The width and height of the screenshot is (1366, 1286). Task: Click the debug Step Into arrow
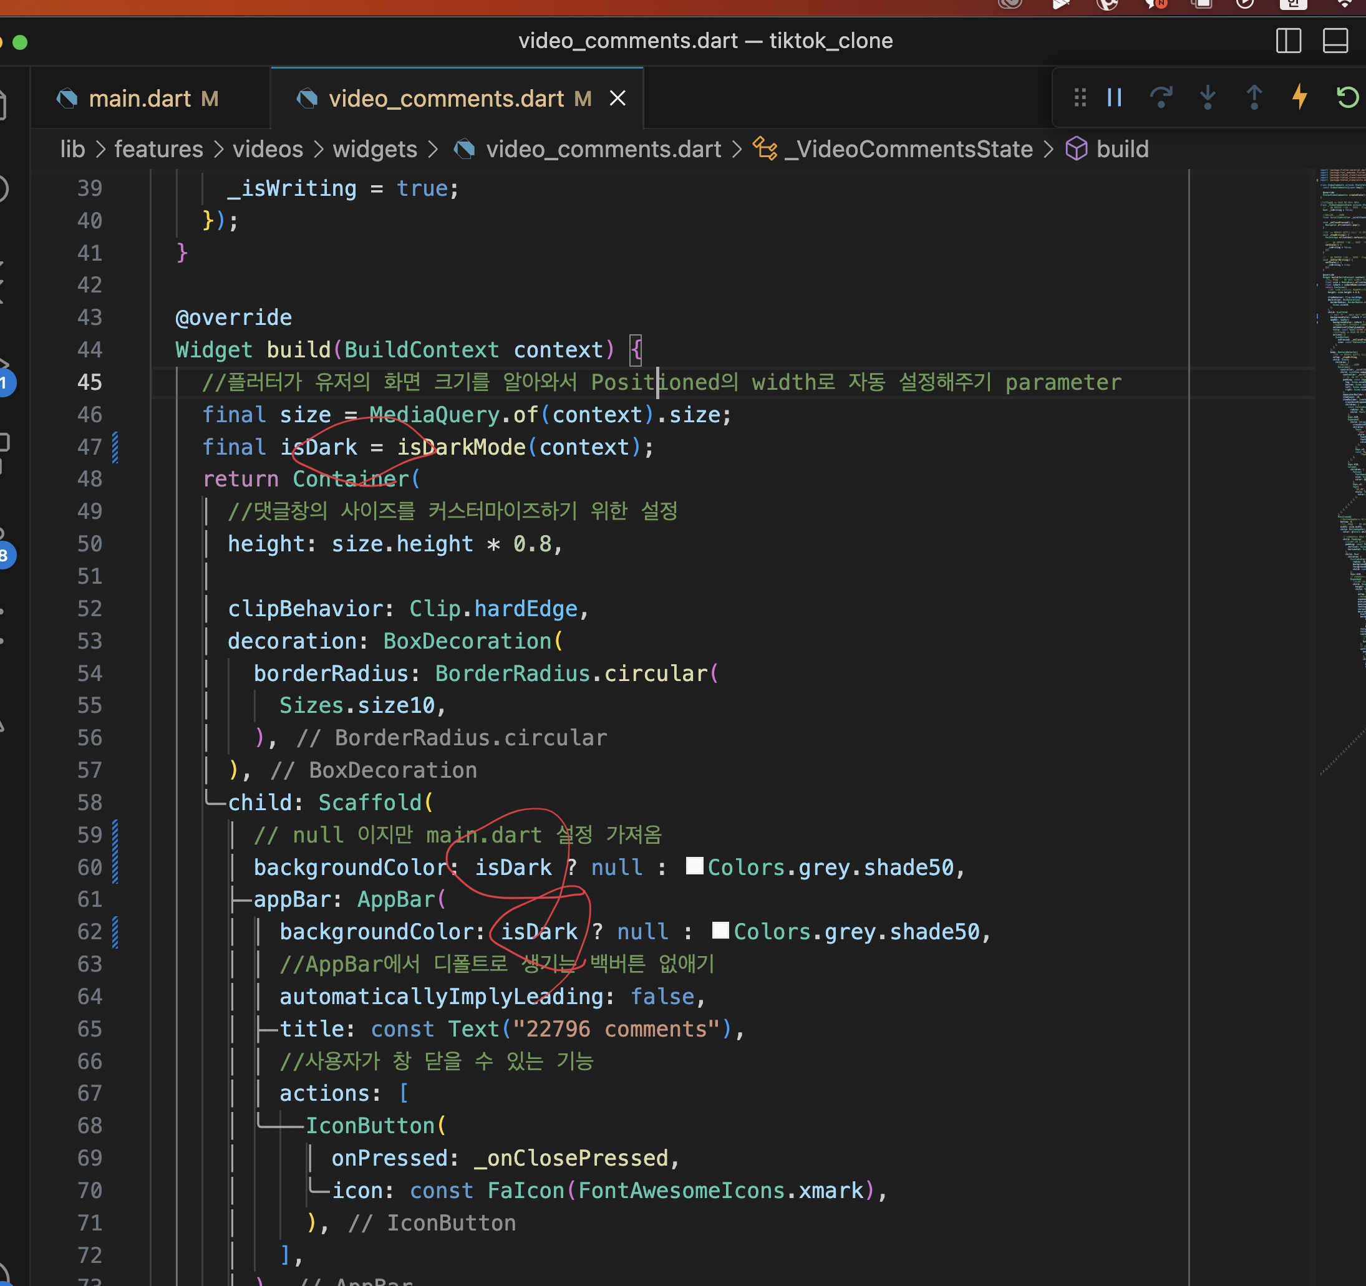pos(1208,97)
